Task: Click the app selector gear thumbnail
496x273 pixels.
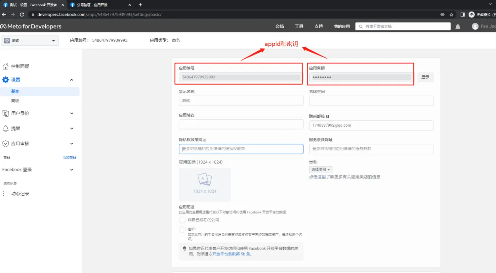Action: (7, 41)
